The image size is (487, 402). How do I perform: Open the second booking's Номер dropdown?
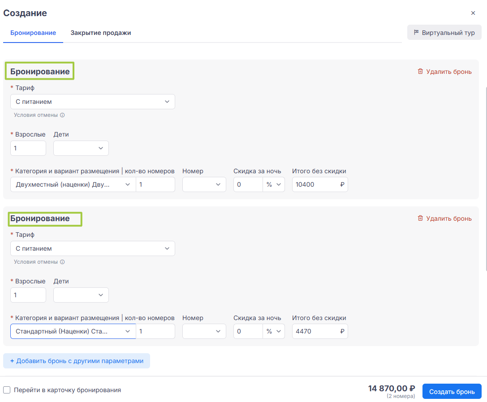pyautogui.click(x=204, y=331)
